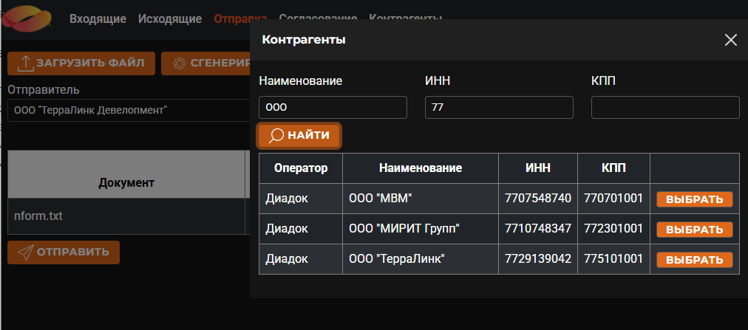Click the magnifier icon on Найти button
This screenshot has height=330, width=748.
[x=276, y=136]
